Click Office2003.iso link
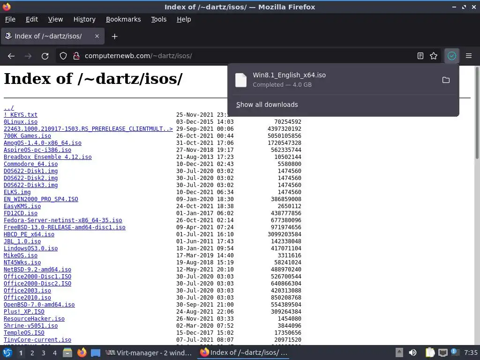The image size is (480, 360). click(27, 291)
